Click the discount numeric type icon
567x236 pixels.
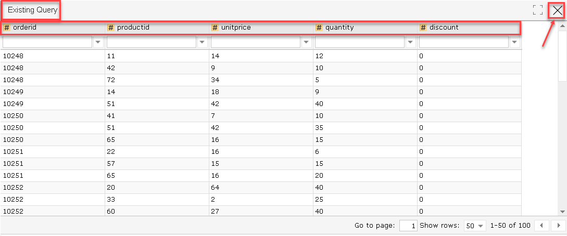423,28
